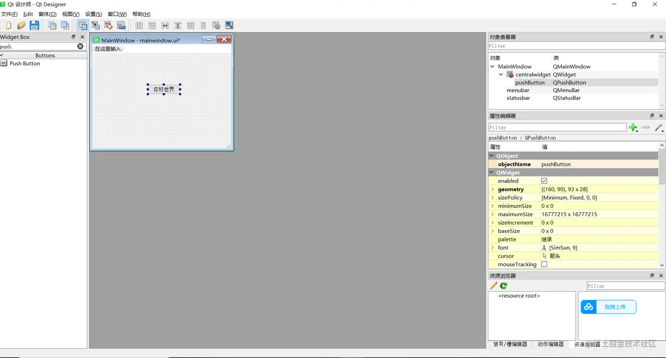Edit resources with the pencil icon
Screen dimensions: 666x358
[493, 286]
